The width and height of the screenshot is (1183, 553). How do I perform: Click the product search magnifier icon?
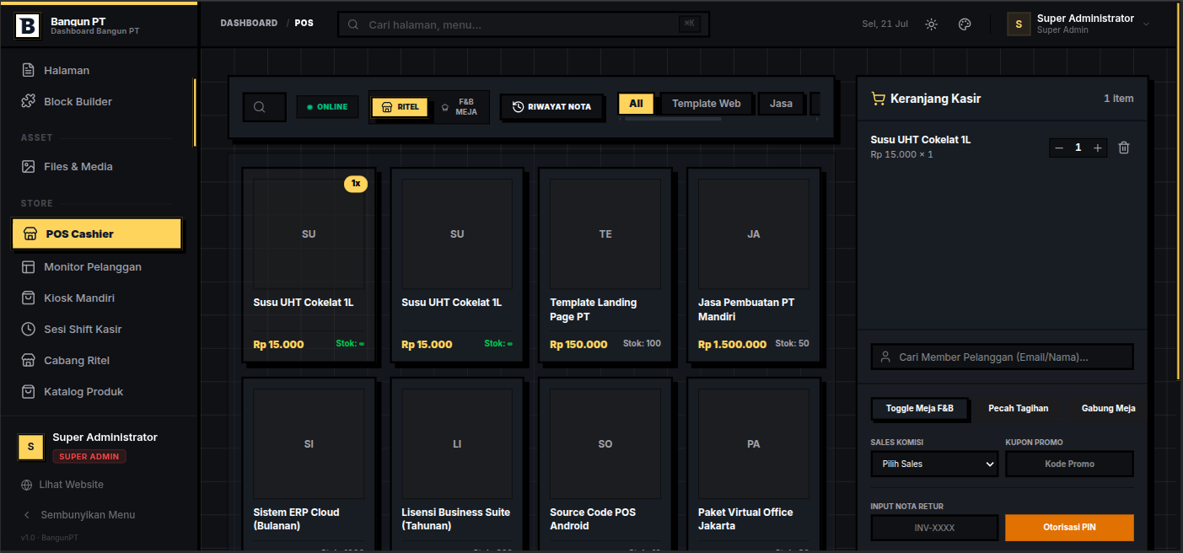click(260, 107)
